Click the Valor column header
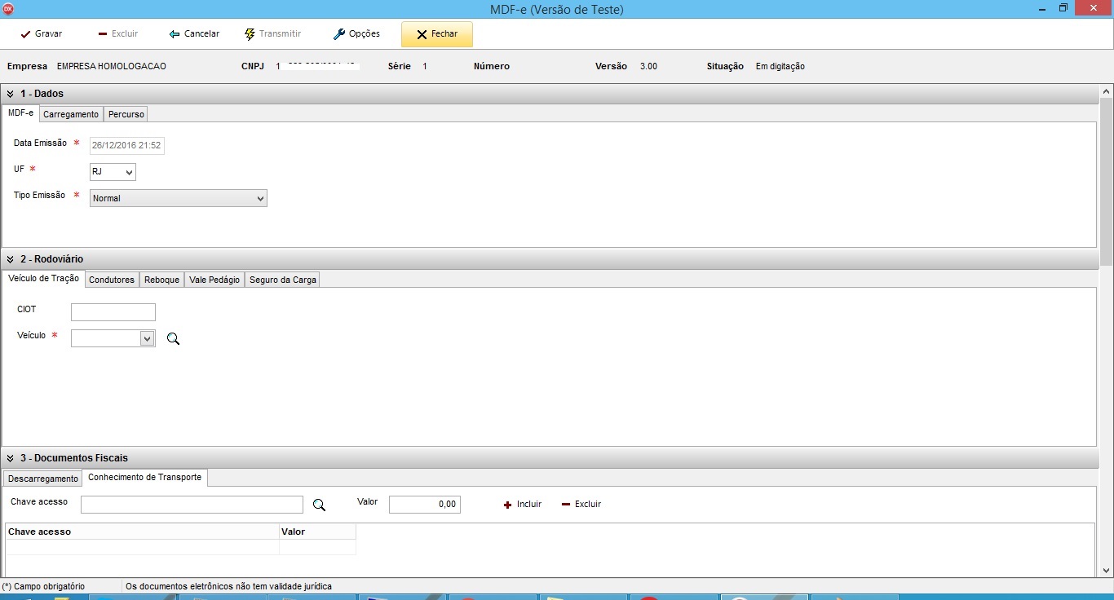 click(x=317, y=532)
